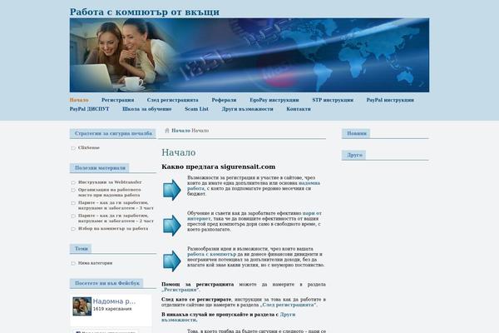Open the 'ClixSense' sidebar link
The width and height of the screenshot is (499, 333).
click(89, 148)
